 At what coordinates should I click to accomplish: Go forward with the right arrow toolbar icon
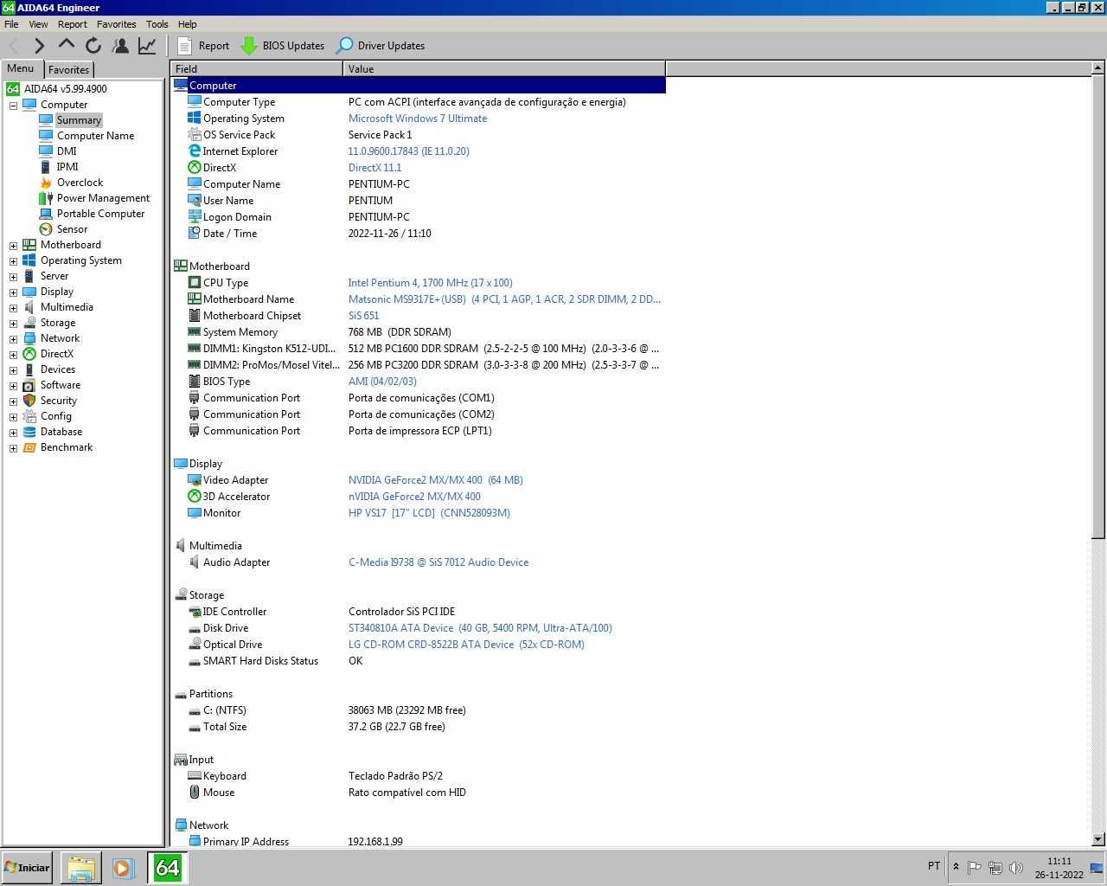point(40,46)
